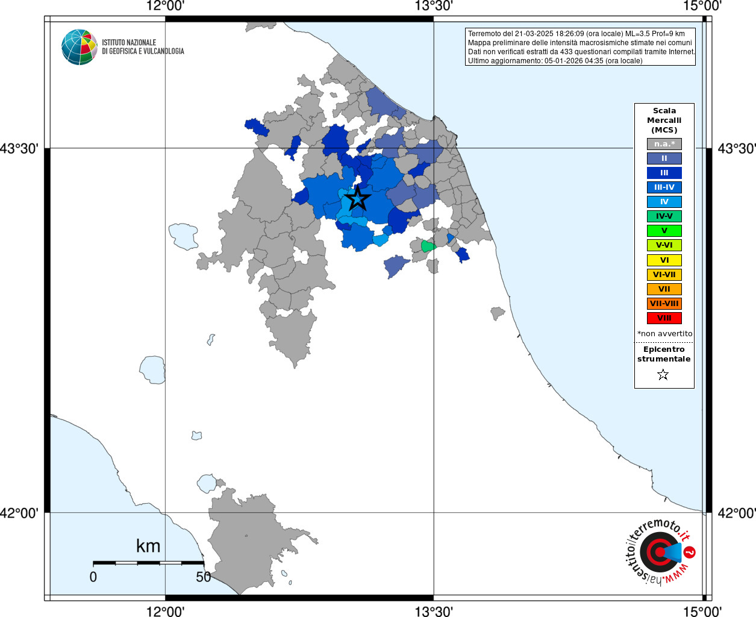Select the intensity II legend swatch

pyautogui.click(x=664, y=158)
